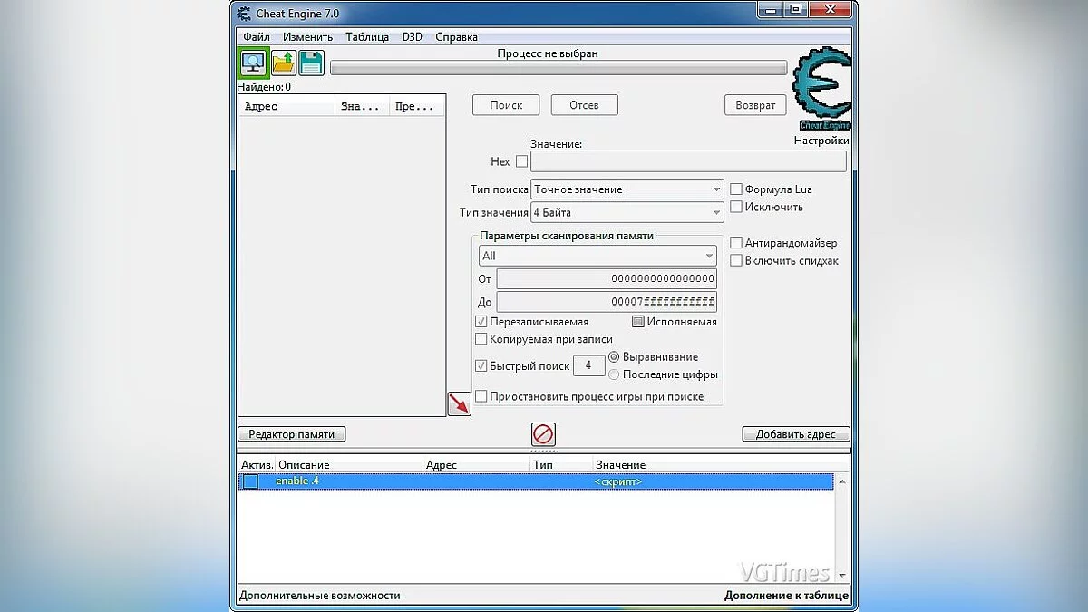Viewport: 1088px width, 612px height.
Task: Open Редактор памяти
Action: point(290,433)
